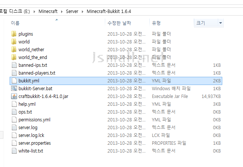Viewport: 243px width, 167px height.
Task: Click the world_nether folder icon
Action: click(14, 49)
